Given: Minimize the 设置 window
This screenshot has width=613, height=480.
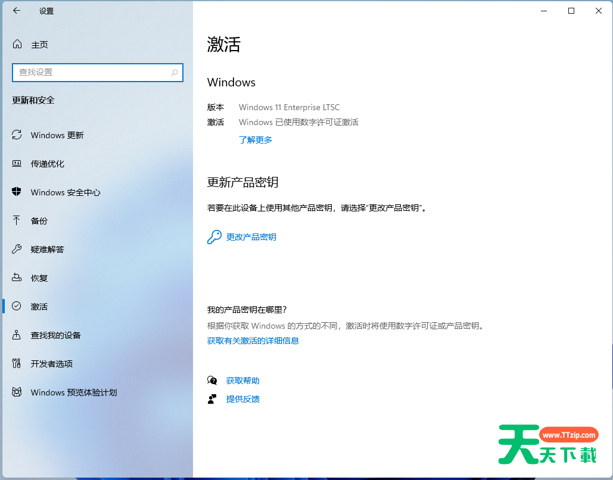Looking at the screenshot, I should click(544, 11).
